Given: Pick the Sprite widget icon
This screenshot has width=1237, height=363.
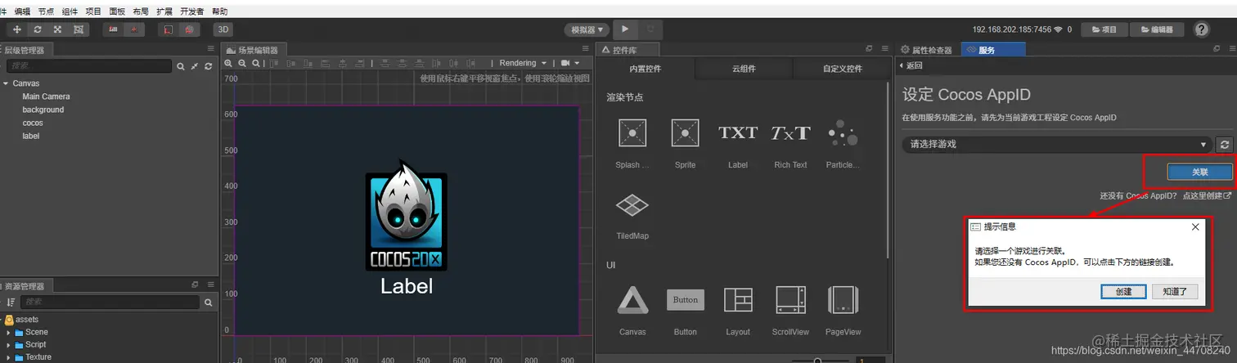Looking at the screenshot, I should tap(685, 133).
